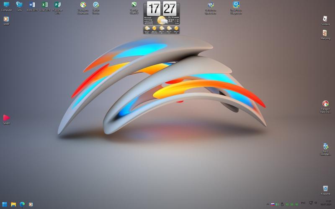Viewport: 335px width, 209px height.
Task: Open the Windows Start button on the taskbar
Action: point(5,204)
